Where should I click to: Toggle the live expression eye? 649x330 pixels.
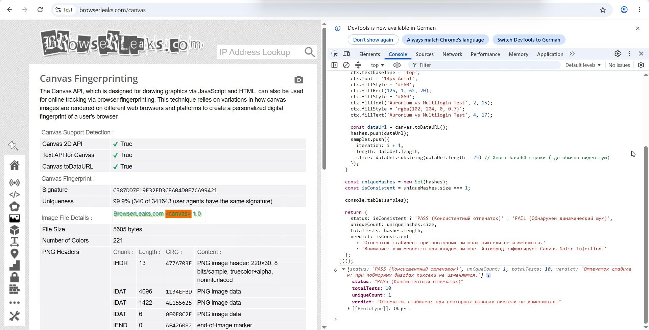click(397, 65)
